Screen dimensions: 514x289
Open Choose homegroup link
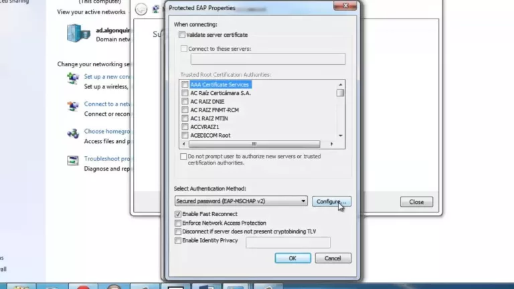(107, 131)
